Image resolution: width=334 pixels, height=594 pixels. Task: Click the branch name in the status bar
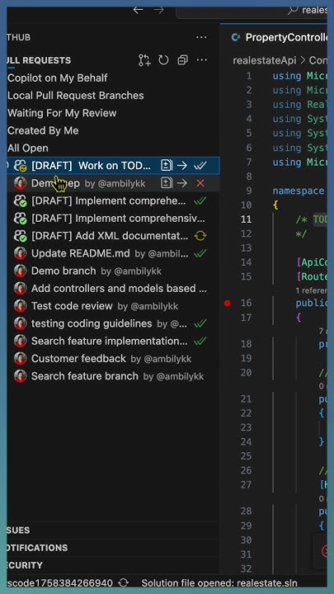(x=60, y=582)
